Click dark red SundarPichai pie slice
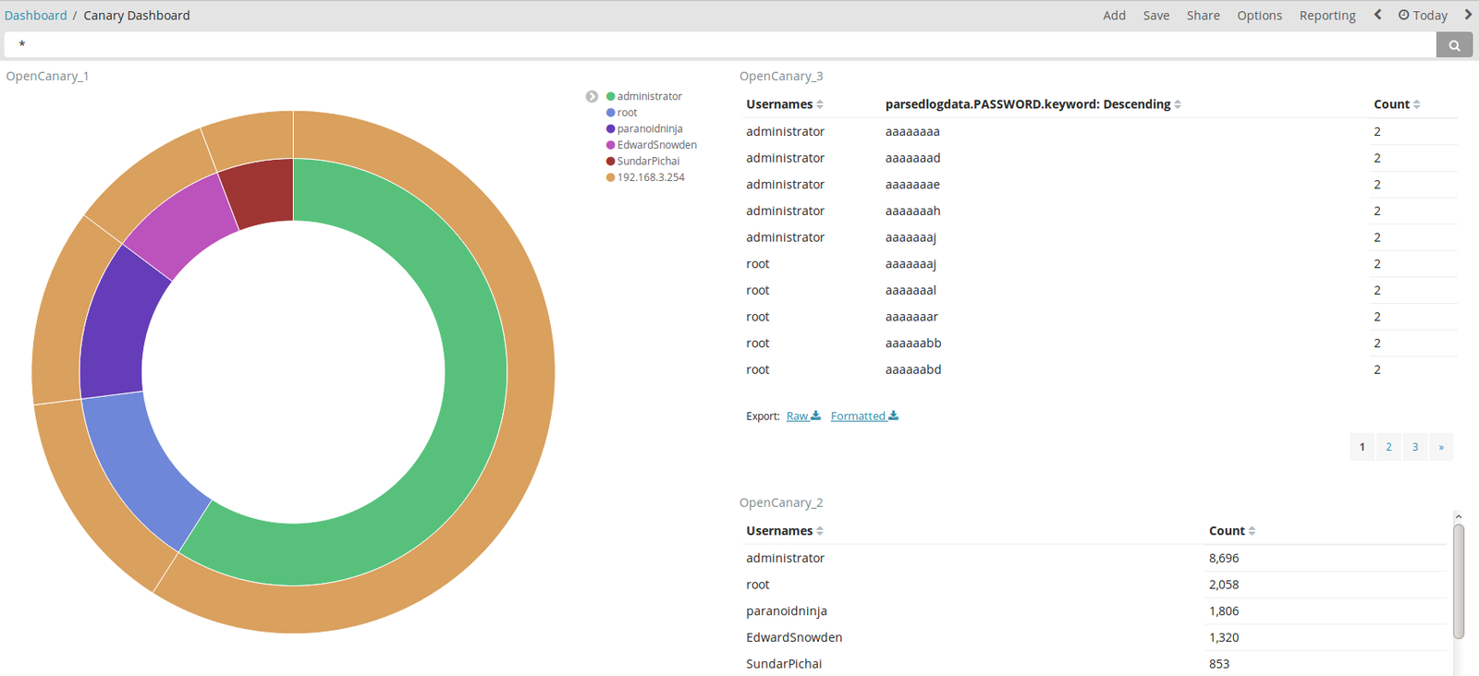Image resolution: width=1479 pixels, height=676 pixels. click(263, 192)
